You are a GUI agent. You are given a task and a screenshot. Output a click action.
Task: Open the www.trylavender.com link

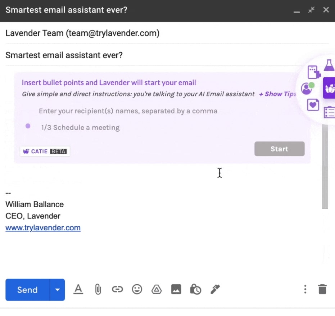pos(43,228)
